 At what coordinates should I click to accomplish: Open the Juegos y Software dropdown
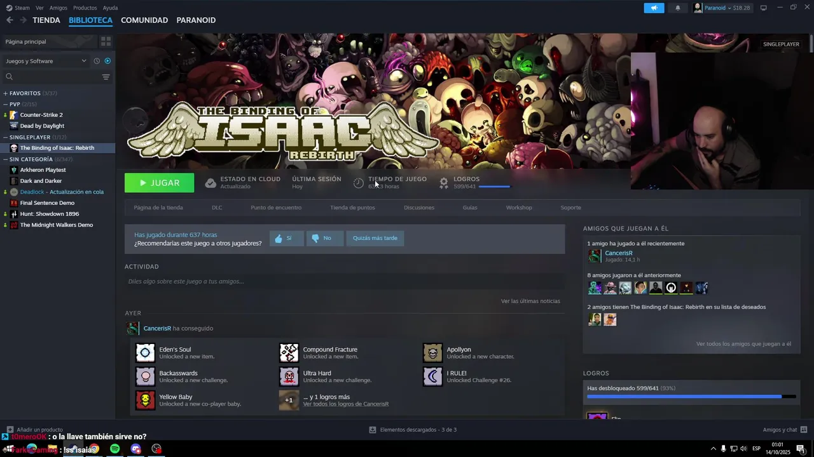pyautogui.click(x=46, y=61)
